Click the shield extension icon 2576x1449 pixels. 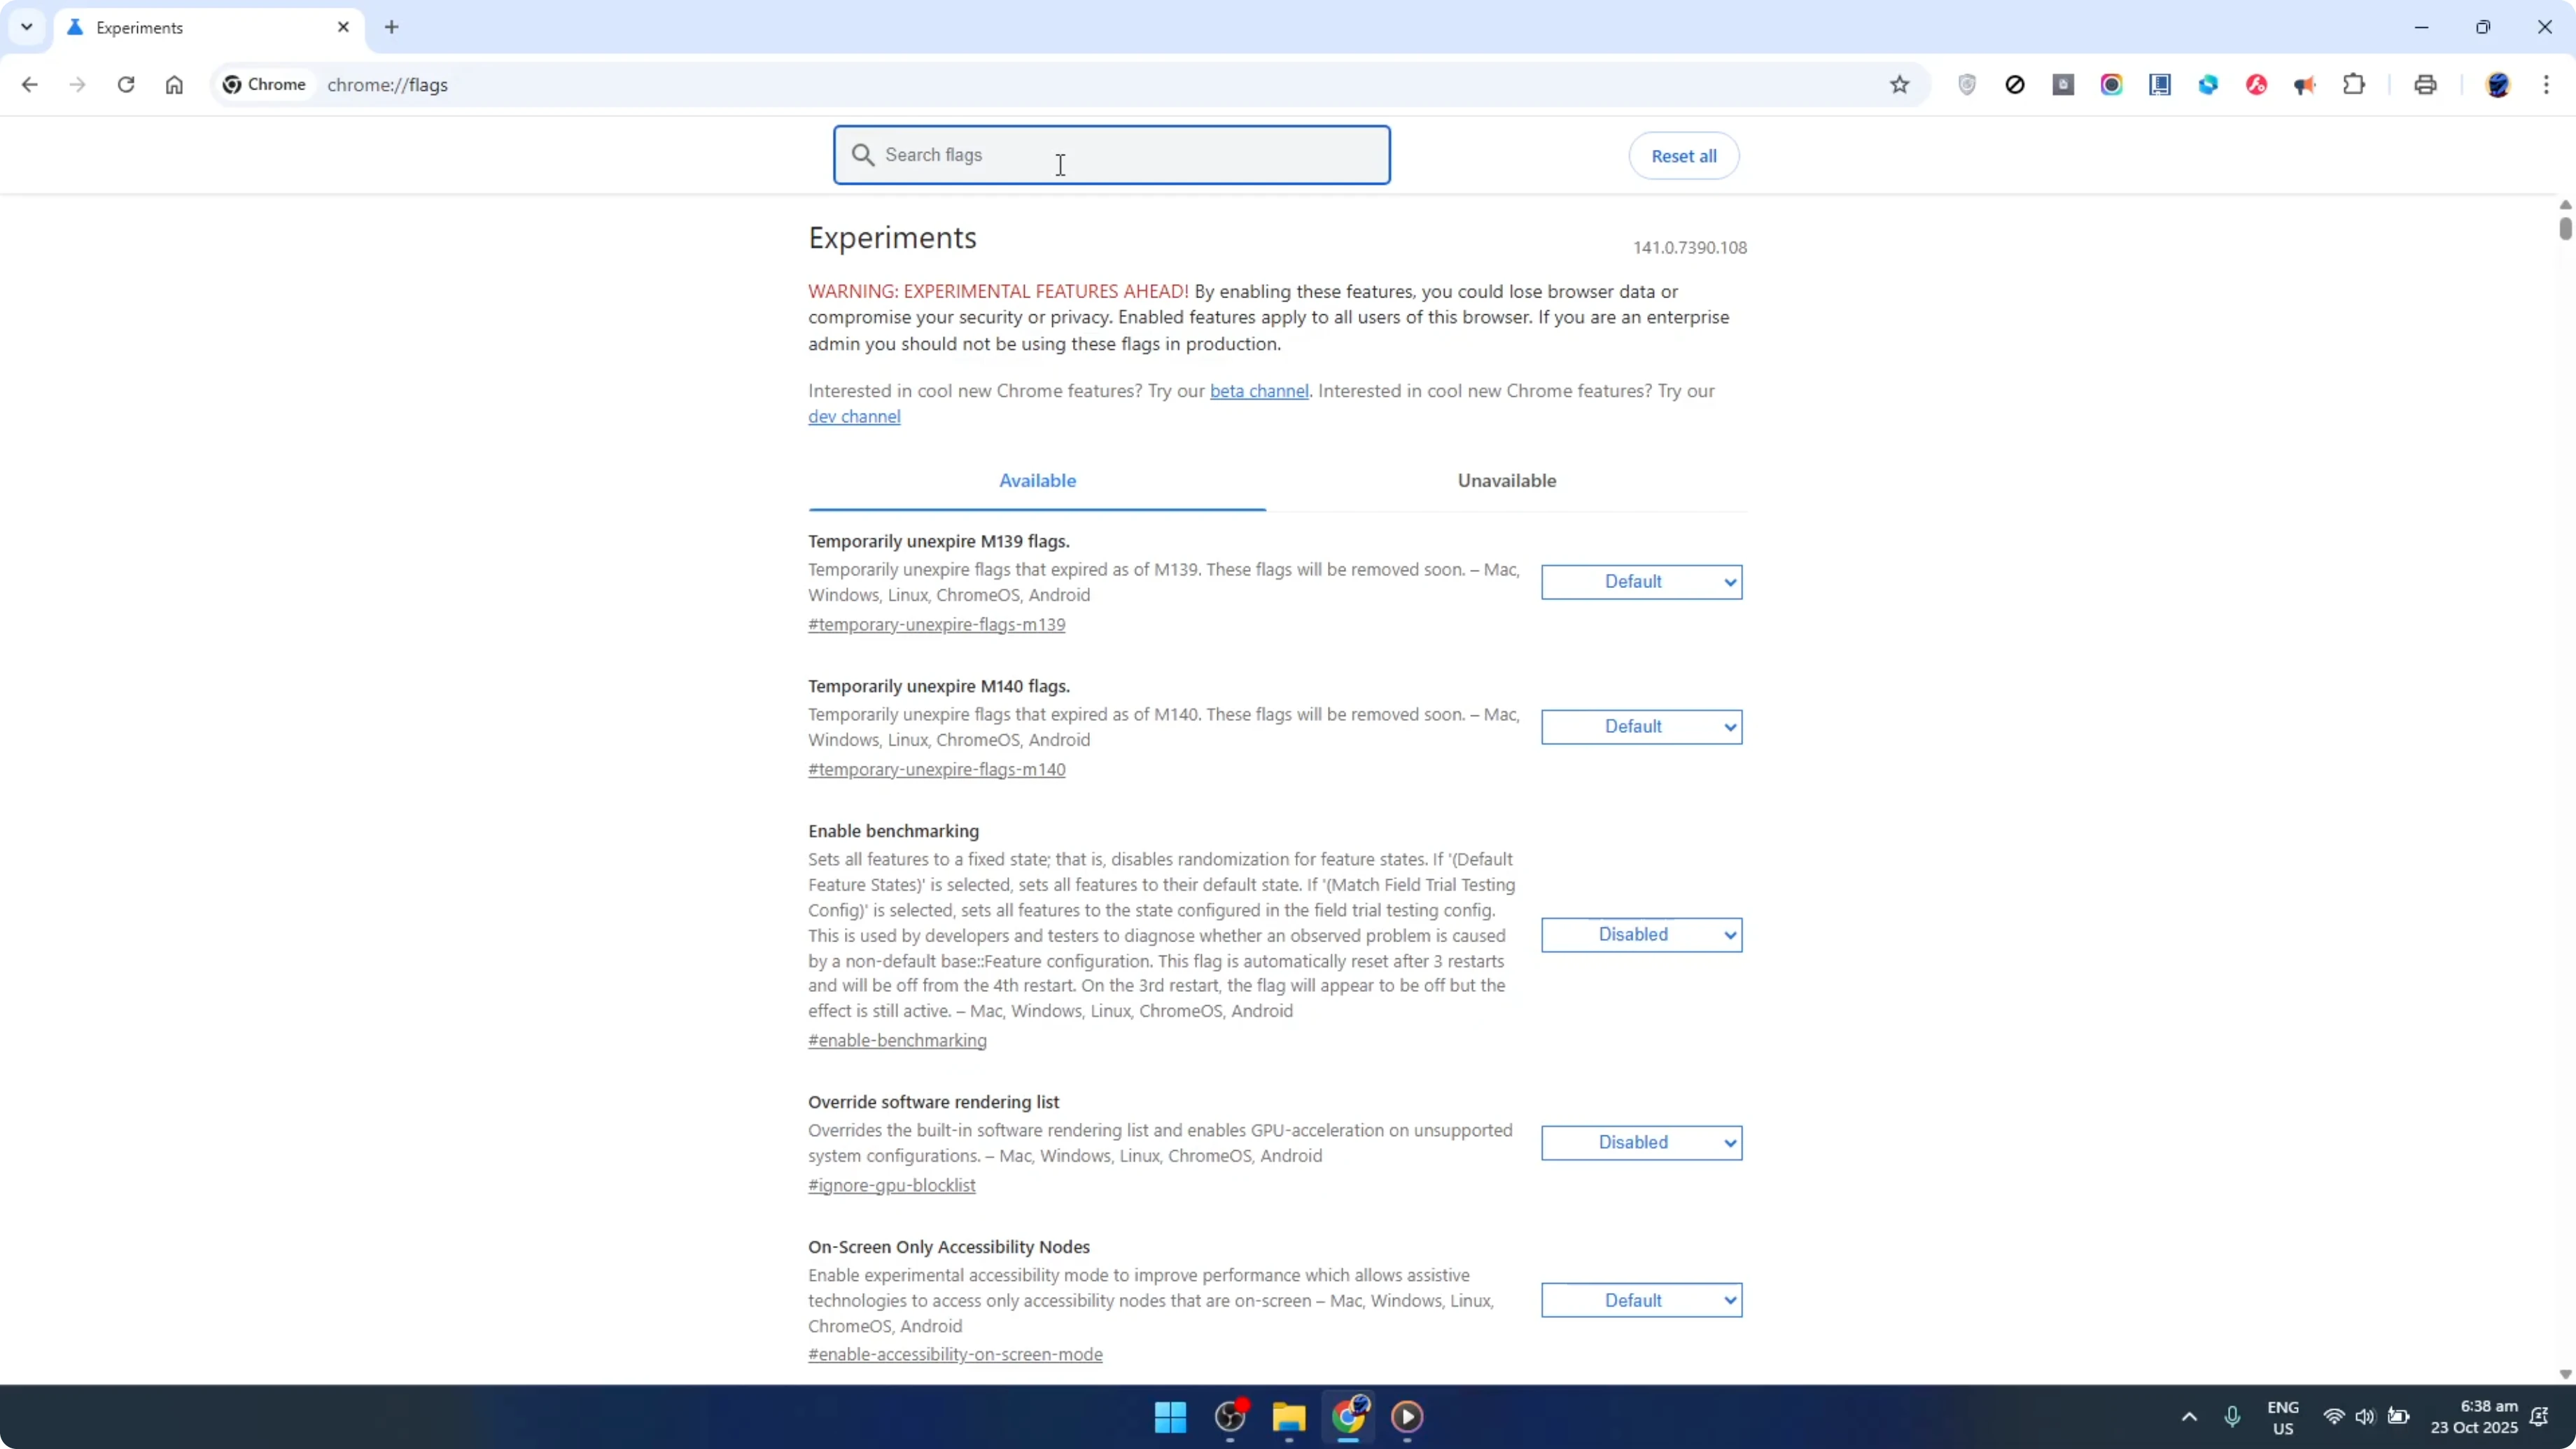coord(1966,85)
